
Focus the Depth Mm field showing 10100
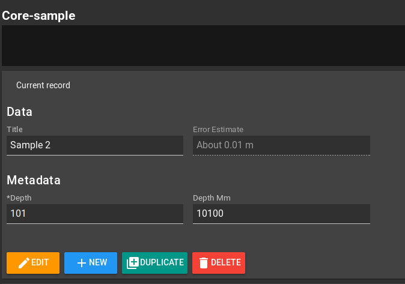[281, 214]
